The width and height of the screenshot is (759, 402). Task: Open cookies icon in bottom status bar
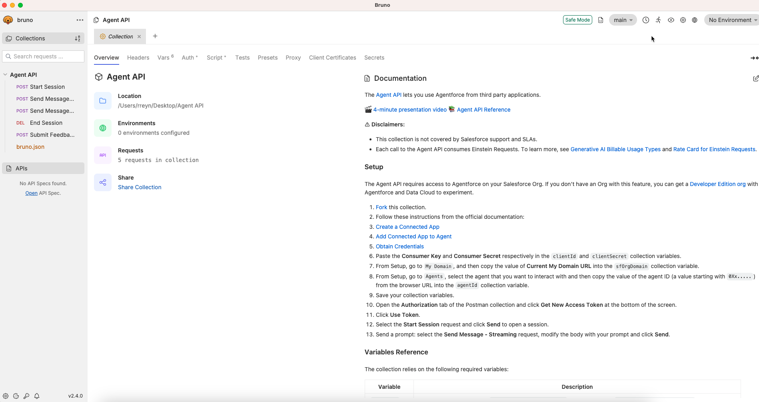(16, 396)
